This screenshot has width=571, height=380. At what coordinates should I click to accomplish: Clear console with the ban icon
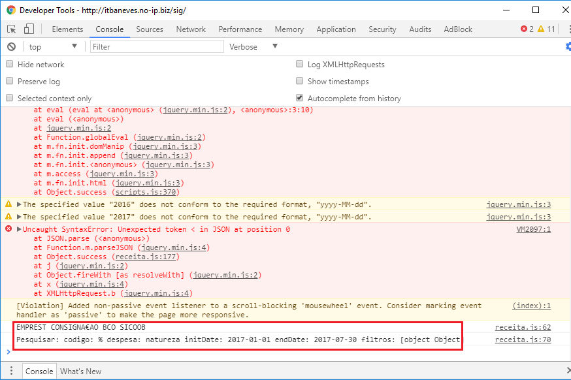pyautogui.click(x=12, y=46)
